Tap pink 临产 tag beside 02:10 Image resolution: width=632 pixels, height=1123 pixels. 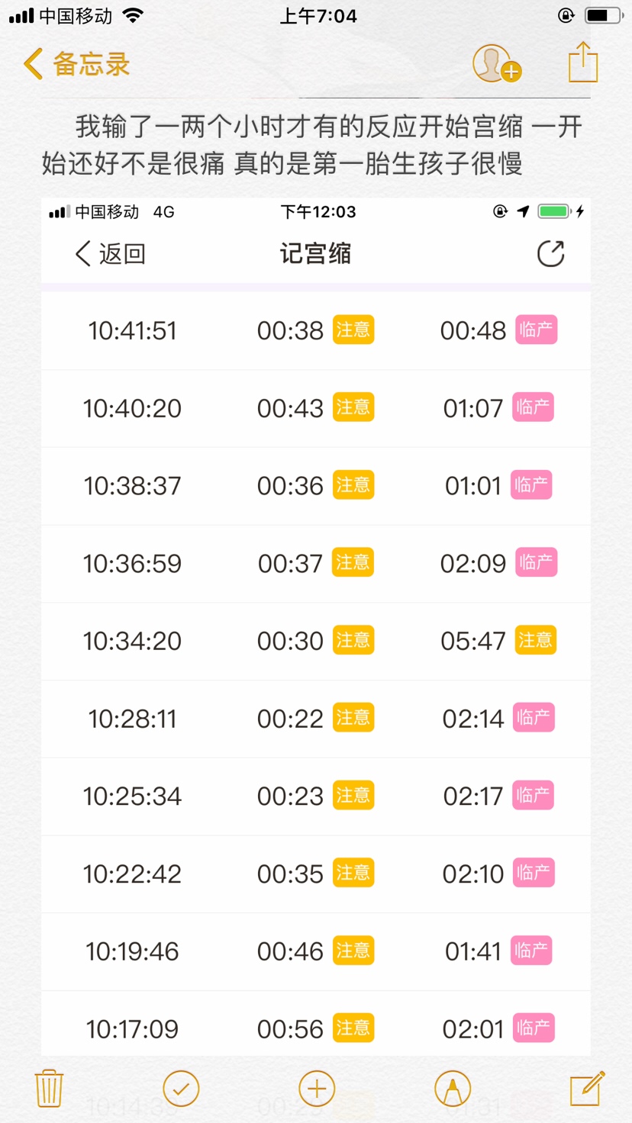533,873
